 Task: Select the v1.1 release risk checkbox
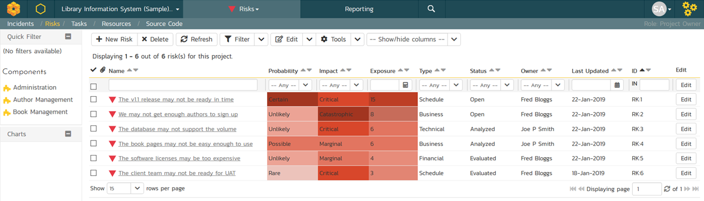click(x=93, y=99)
